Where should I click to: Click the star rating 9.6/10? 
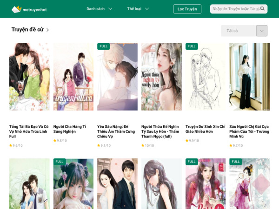pyautogui.click(x=16, y=145)
